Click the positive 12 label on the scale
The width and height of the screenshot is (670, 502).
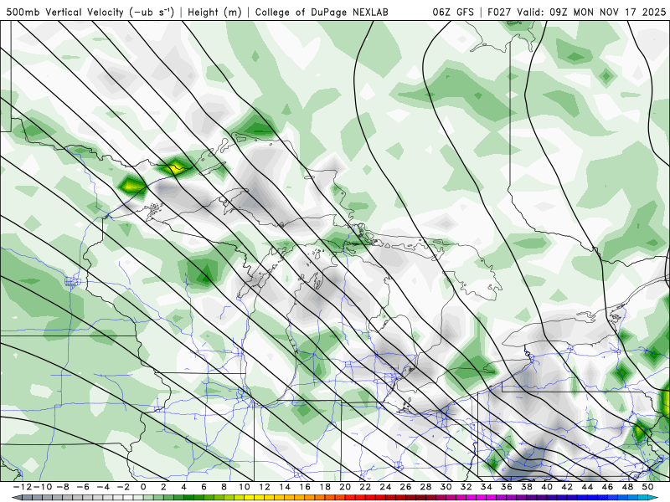pos(265,487)
